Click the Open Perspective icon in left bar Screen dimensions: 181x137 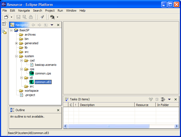pos(4,24)
